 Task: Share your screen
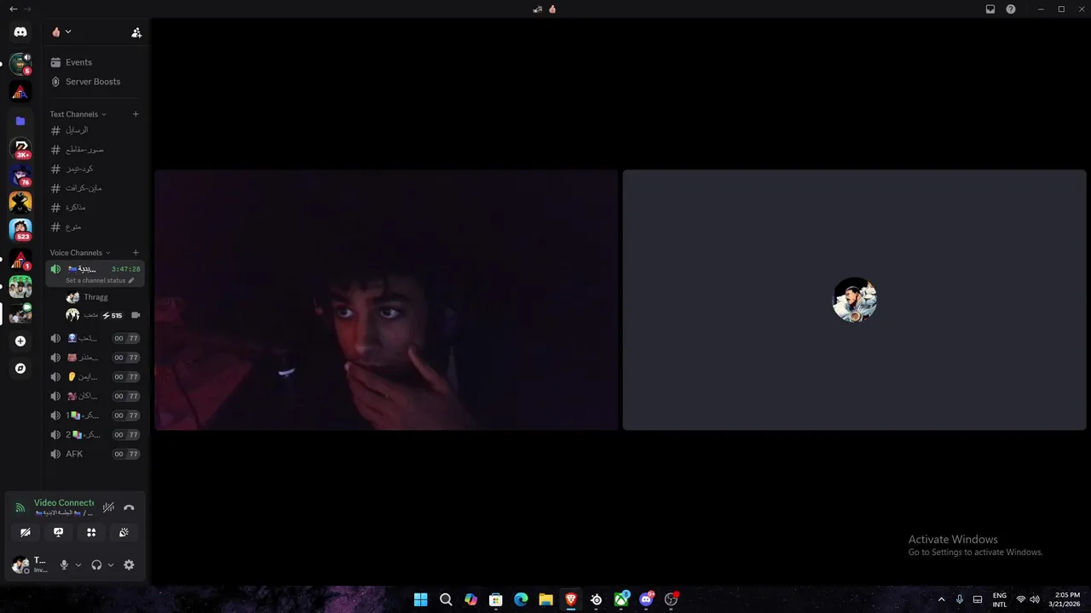(x=58, y=532)
